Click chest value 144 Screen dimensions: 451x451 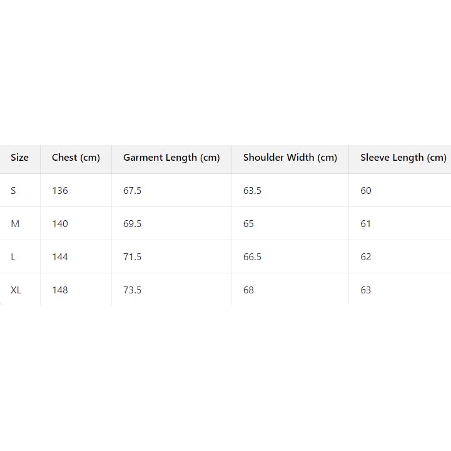[x=60, y=257]
